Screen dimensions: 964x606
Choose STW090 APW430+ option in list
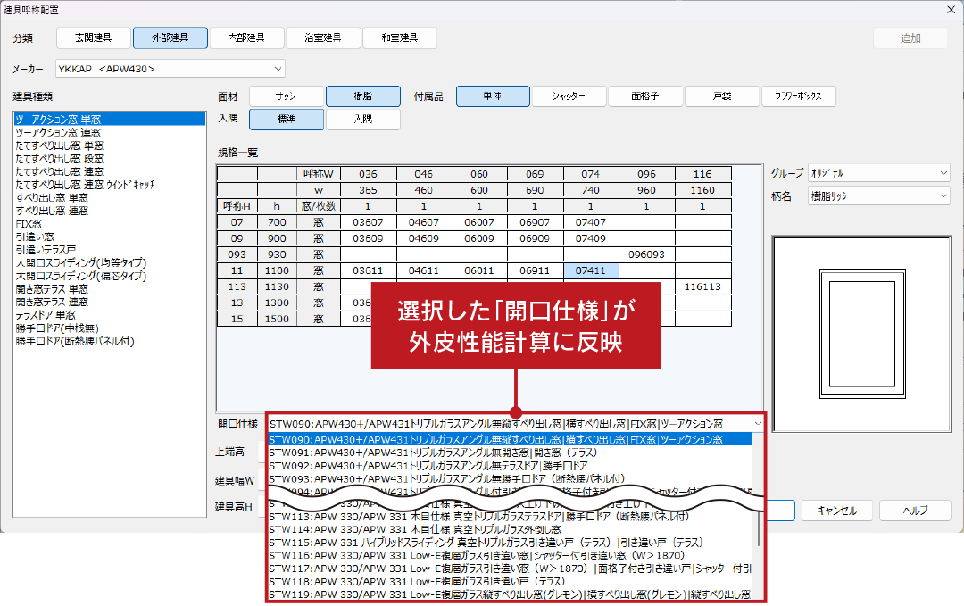510,439
